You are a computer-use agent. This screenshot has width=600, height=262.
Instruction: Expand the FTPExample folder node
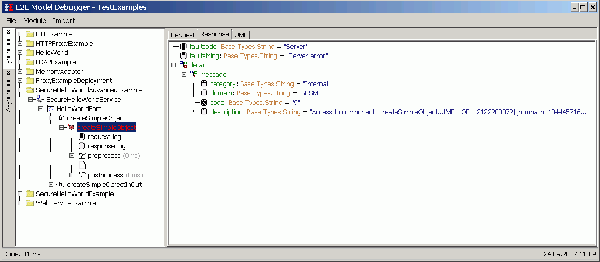(x=20, y=34)
